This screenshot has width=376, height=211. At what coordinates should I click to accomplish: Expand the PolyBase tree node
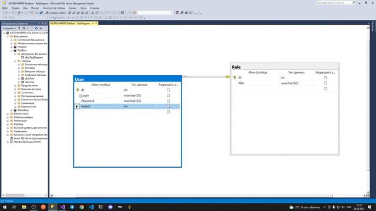pos(8,124)
